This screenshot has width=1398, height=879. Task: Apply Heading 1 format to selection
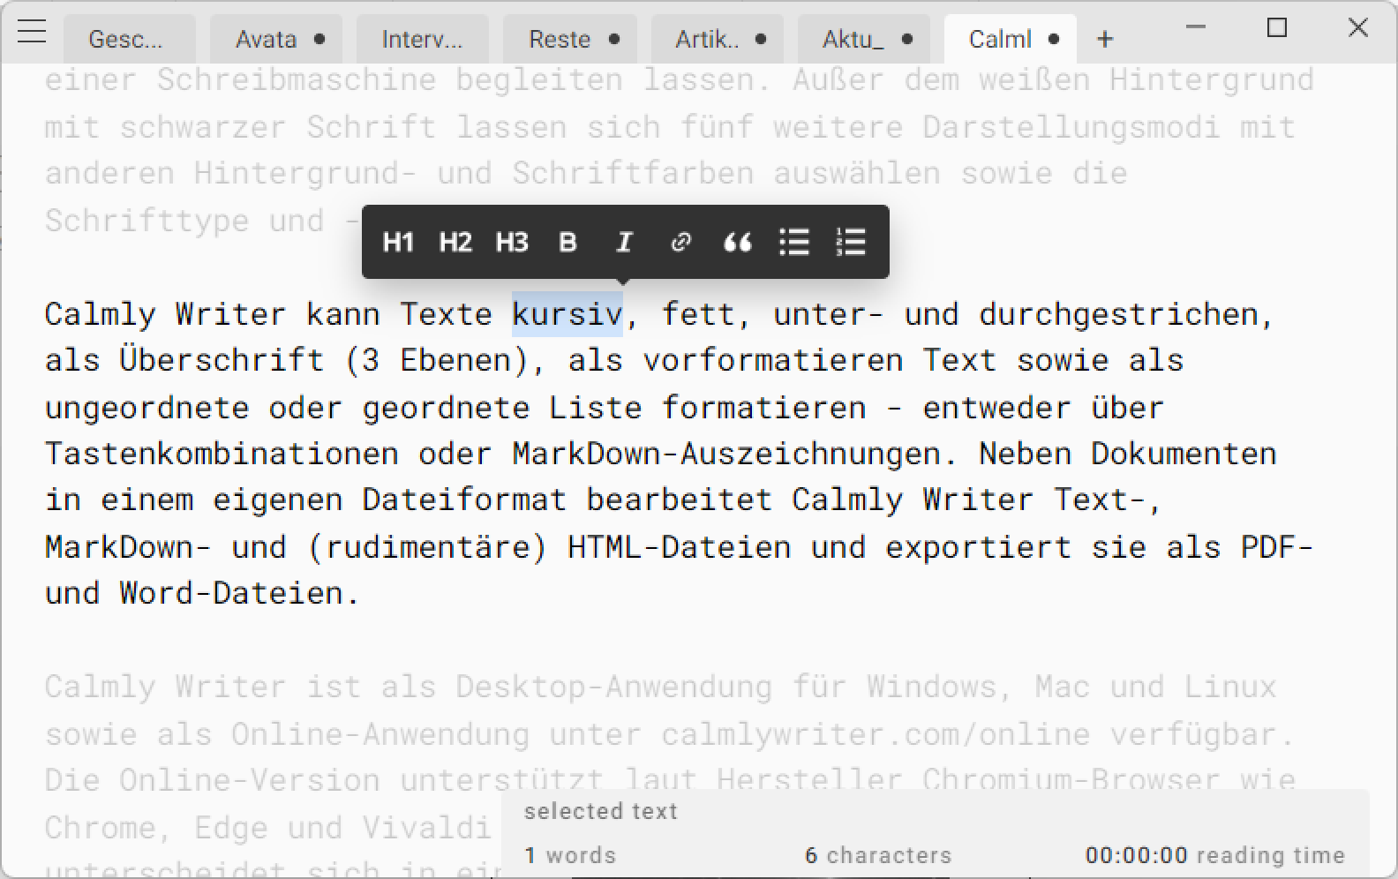pyautogui.click(x=398, y=242)
